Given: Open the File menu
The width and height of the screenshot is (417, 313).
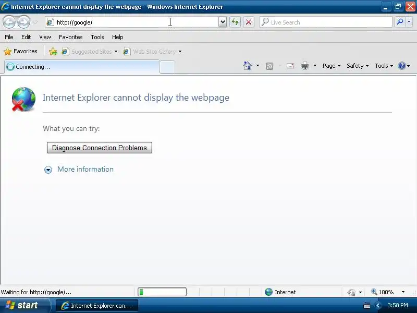Looking at the screenshot, I should [x=9, y=37].
